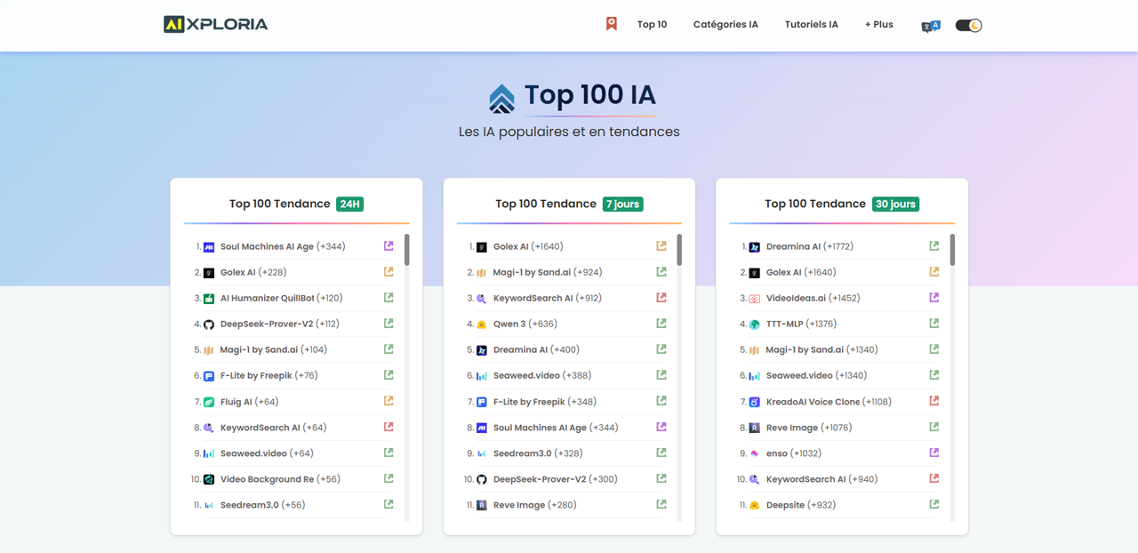
Task: Click the Top 100 IA heading
Action: coord(589,95)
